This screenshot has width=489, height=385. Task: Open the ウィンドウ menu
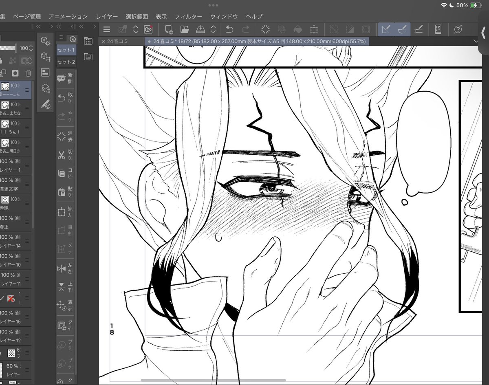224,17
